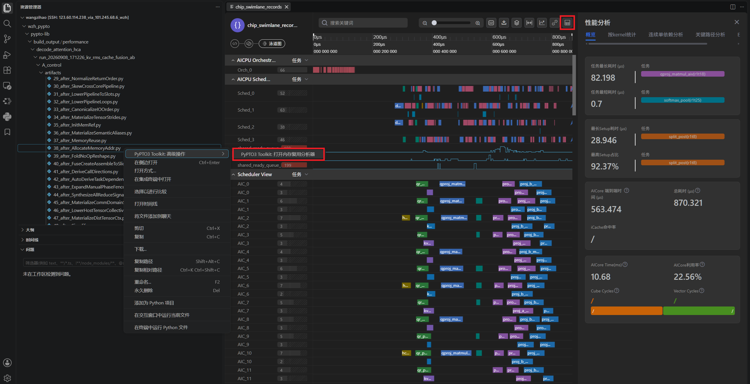750x384 pixels.
Task: Toggle the performance analysis table icon
Action: pos(567,23)
